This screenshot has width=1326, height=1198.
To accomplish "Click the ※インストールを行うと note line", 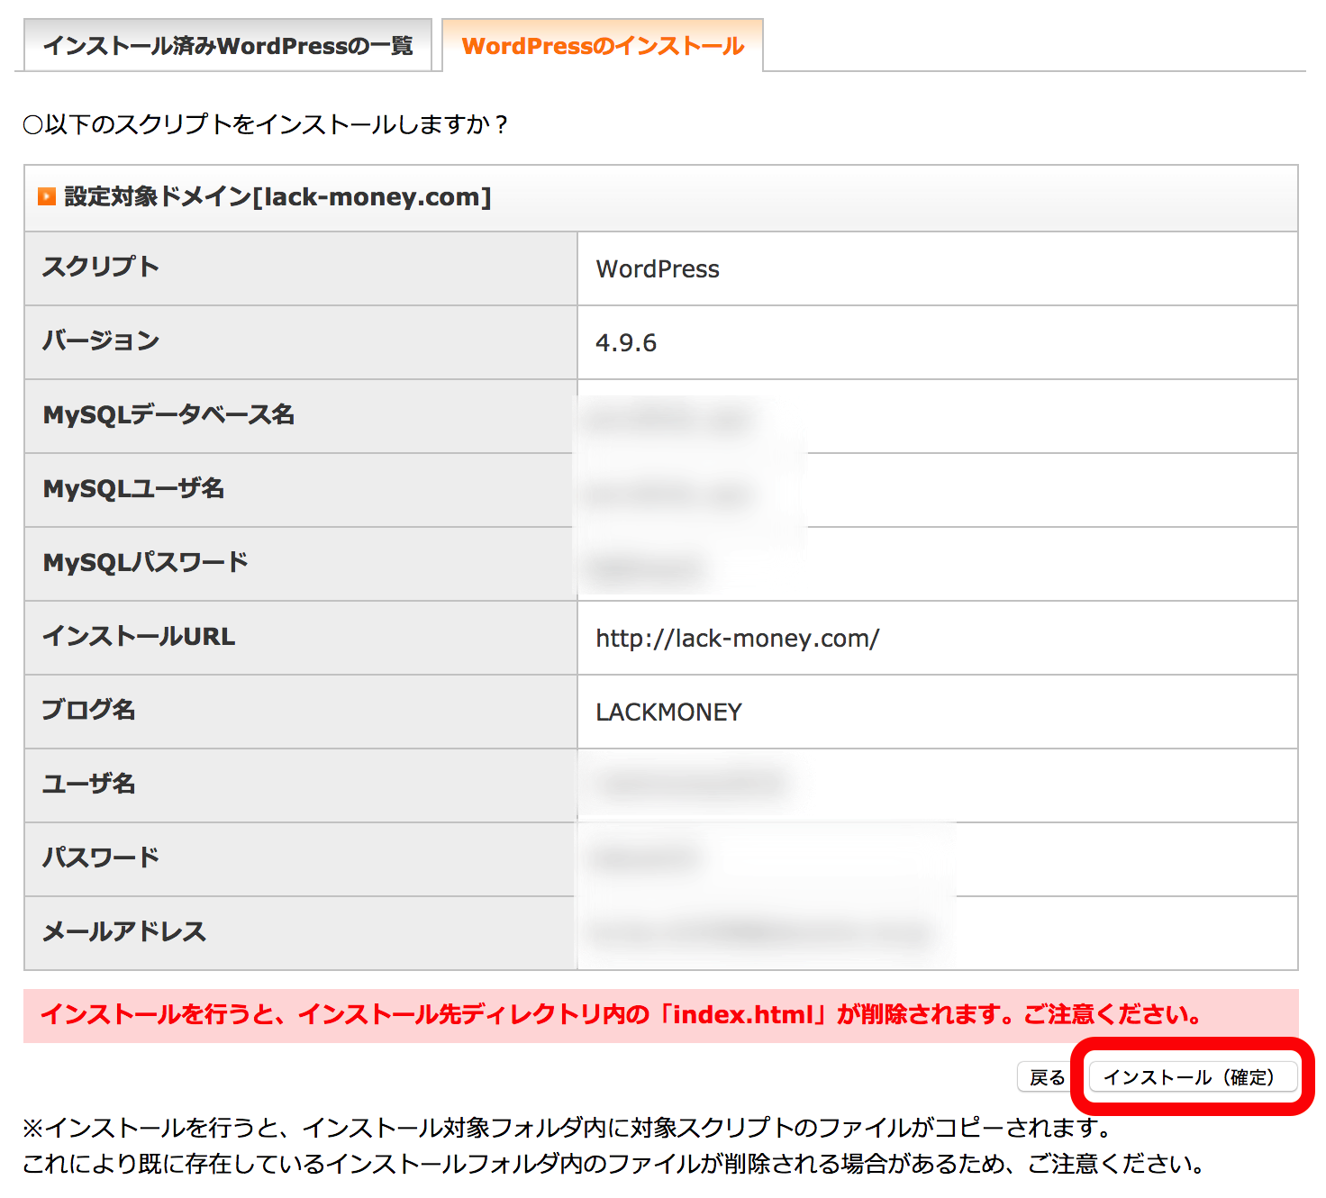I will coord(569,1128).
